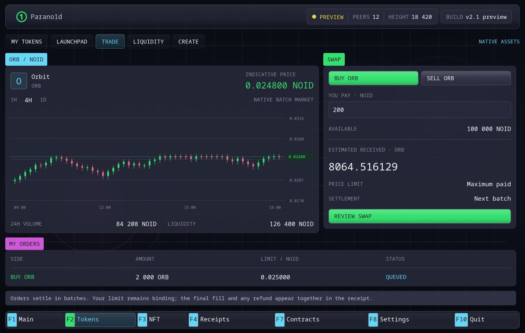Click the F4 key badge
The image size is (525, 333).
tap(193, 319)
